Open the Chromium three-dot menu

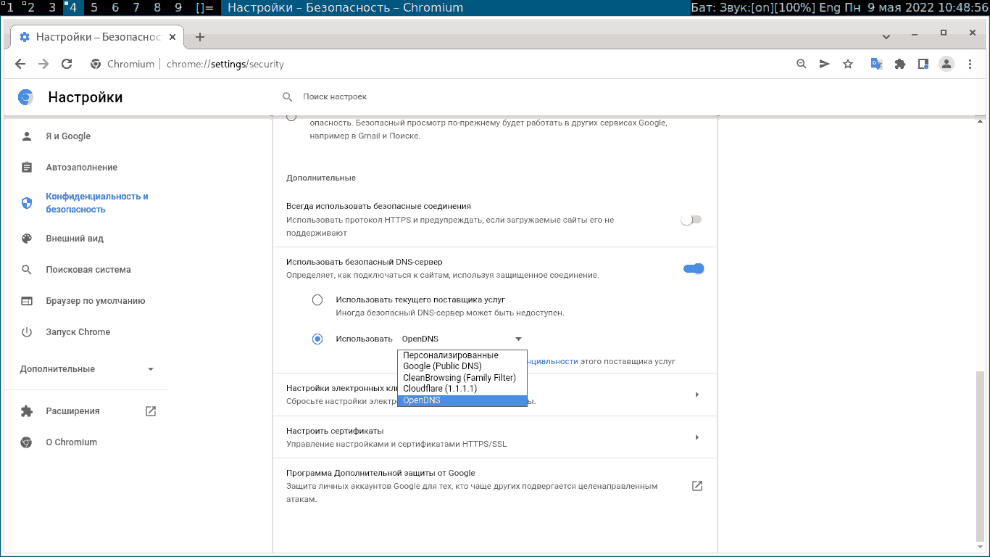tap(971, 64)
